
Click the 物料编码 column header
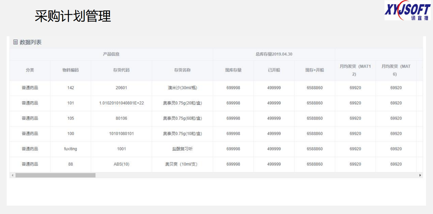[70, 70]
